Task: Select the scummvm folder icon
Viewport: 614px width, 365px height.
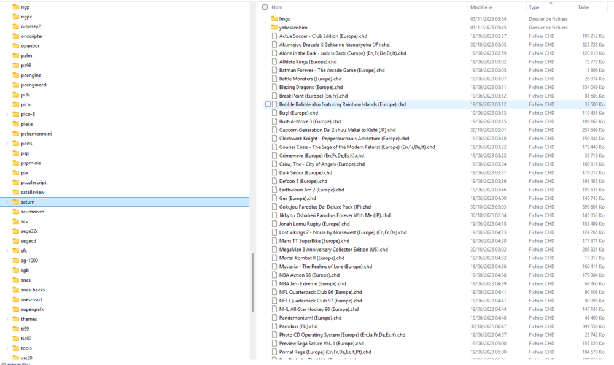Action: click(x=16, y=212)
